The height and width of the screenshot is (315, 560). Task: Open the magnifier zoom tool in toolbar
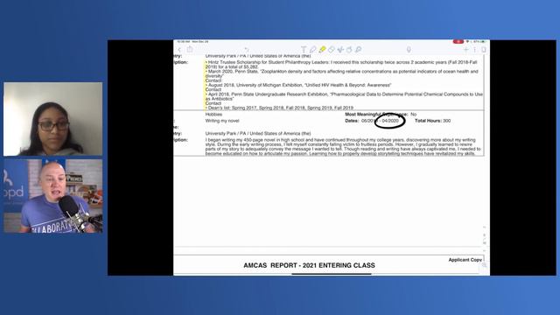(358, 50)
